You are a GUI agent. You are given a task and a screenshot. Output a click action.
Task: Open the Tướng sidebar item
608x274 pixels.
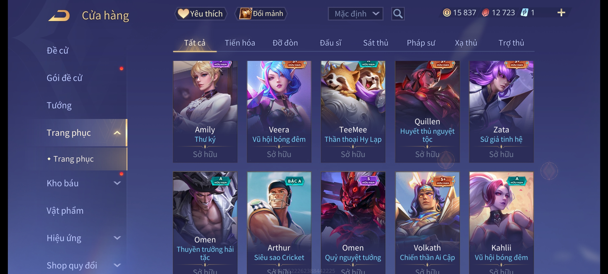point(59,105)
